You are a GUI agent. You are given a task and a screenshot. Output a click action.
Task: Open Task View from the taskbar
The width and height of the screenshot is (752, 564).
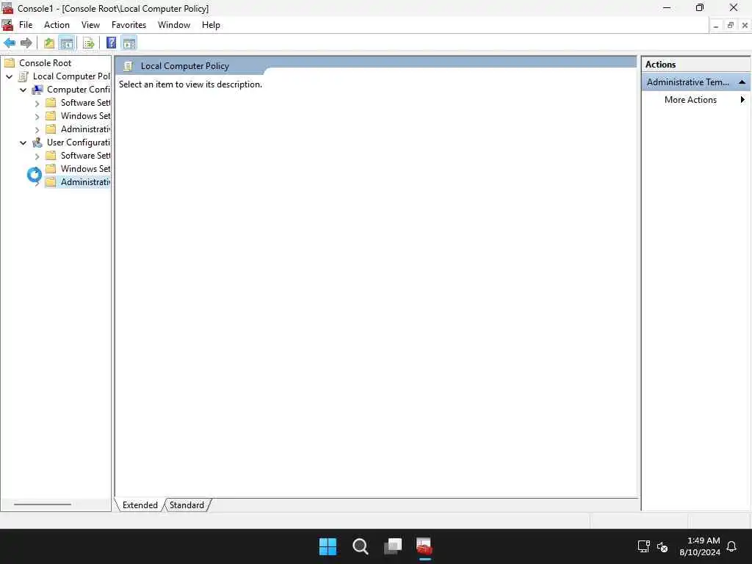(x=393, y=546)
